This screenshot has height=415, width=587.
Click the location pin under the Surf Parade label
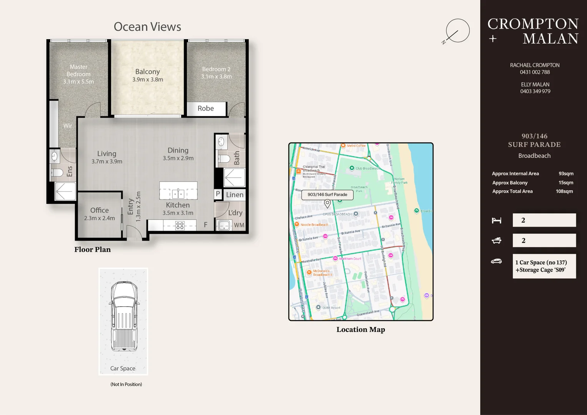click(x=328, y=203)
